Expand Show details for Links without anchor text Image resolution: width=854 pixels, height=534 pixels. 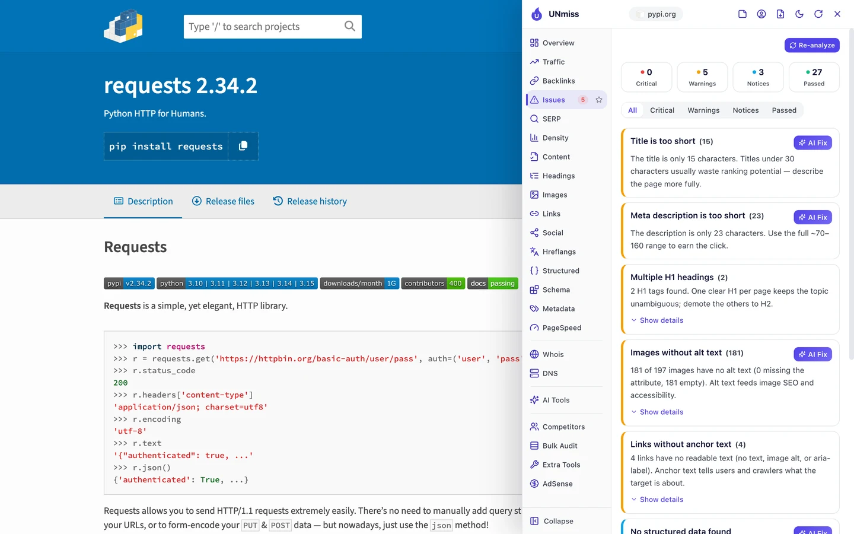[x=657, y=500]
